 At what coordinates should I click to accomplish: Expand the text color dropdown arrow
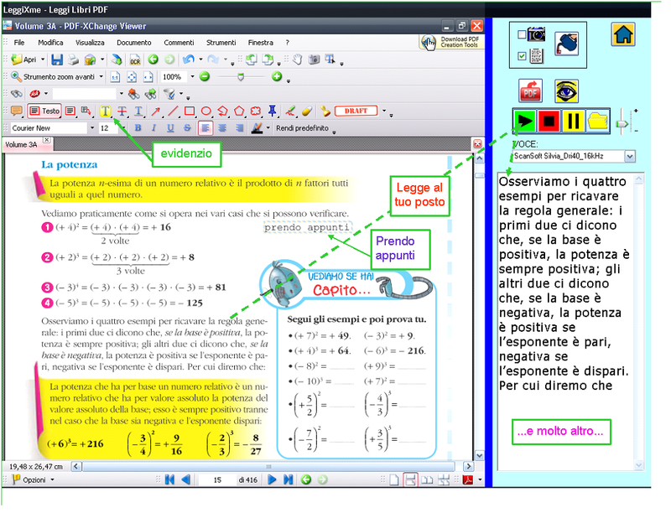pos(268,127)
